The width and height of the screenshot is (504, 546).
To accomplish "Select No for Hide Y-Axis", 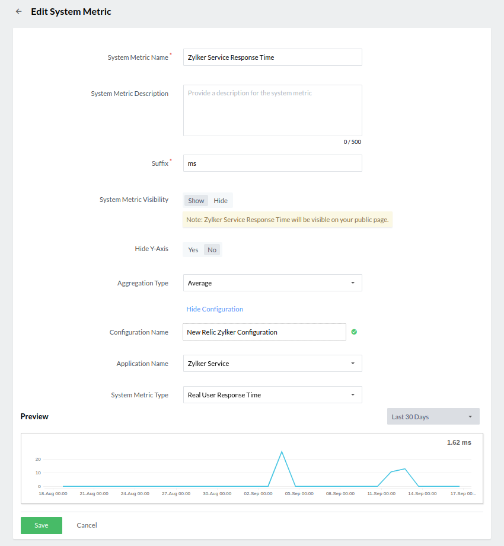I will point(212,250).
